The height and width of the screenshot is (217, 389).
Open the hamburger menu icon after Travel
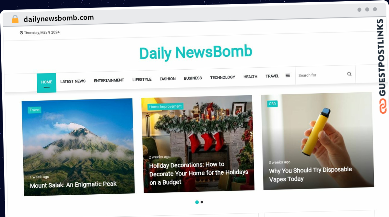[288, 75]
